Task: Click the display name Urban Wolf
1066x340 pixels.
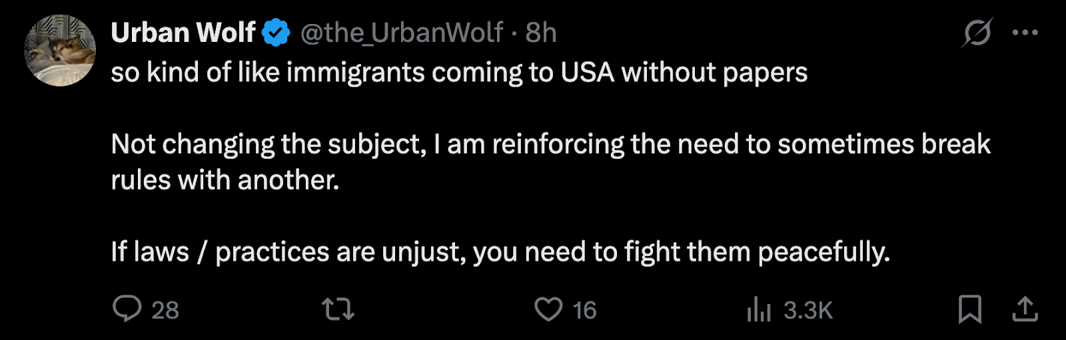Action: point(183,33)
